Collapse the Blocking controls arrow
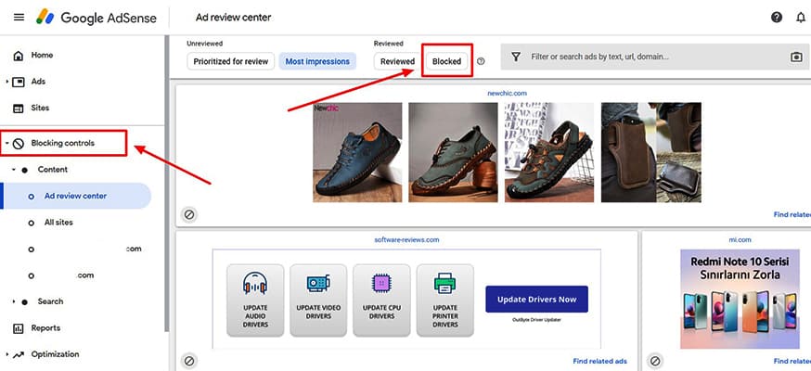 click(7, 143)
